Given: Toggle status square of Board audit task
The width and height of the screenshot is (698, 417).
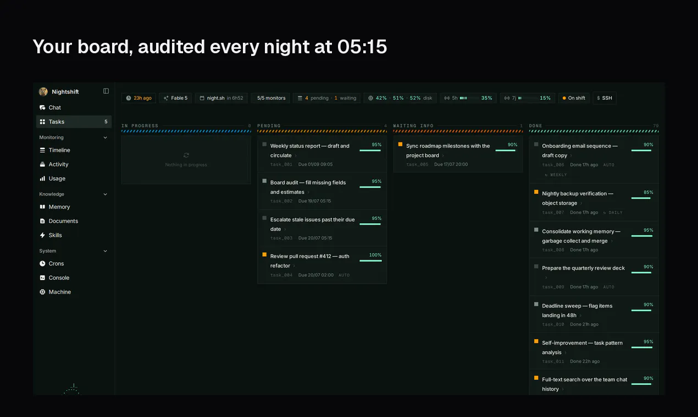Looking at the screenshot, I should click(x=264, y=181).
